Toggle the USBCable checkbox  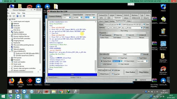coord(113,70)
